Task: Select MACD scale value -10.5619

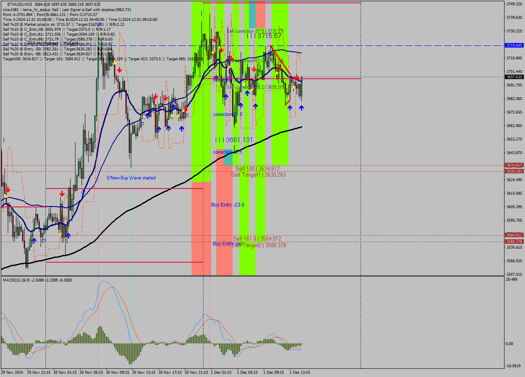Action: tap(514, 366)
